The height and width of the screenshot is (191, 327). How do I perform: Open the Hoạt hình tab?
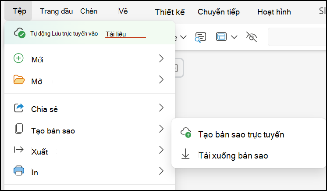point(274,12)
